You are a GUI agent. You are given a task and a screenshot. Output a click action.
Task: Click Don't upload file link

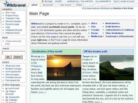click(x=13, y=72)
